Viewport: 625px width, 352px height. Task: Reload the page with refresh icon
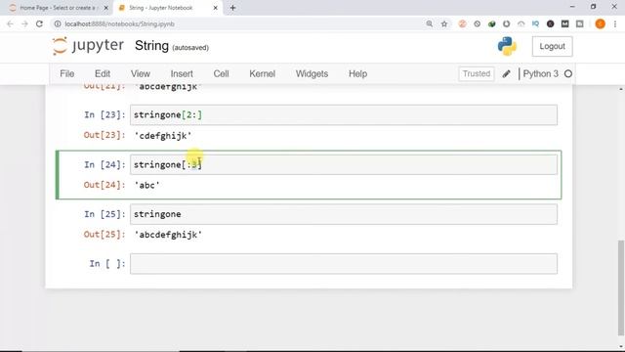tap(39, 23)
